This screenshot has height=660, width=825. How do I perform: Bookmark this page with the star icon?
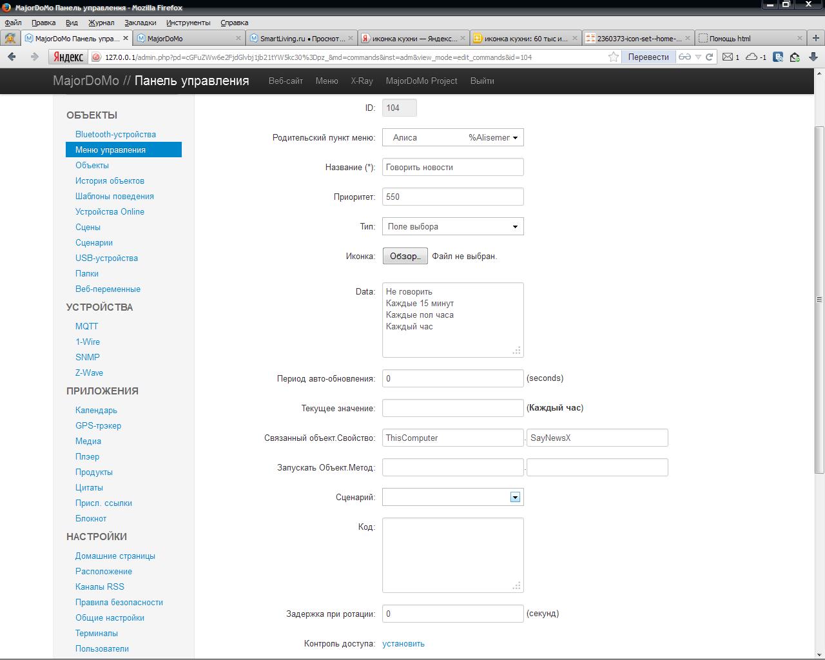pos(614,57)
